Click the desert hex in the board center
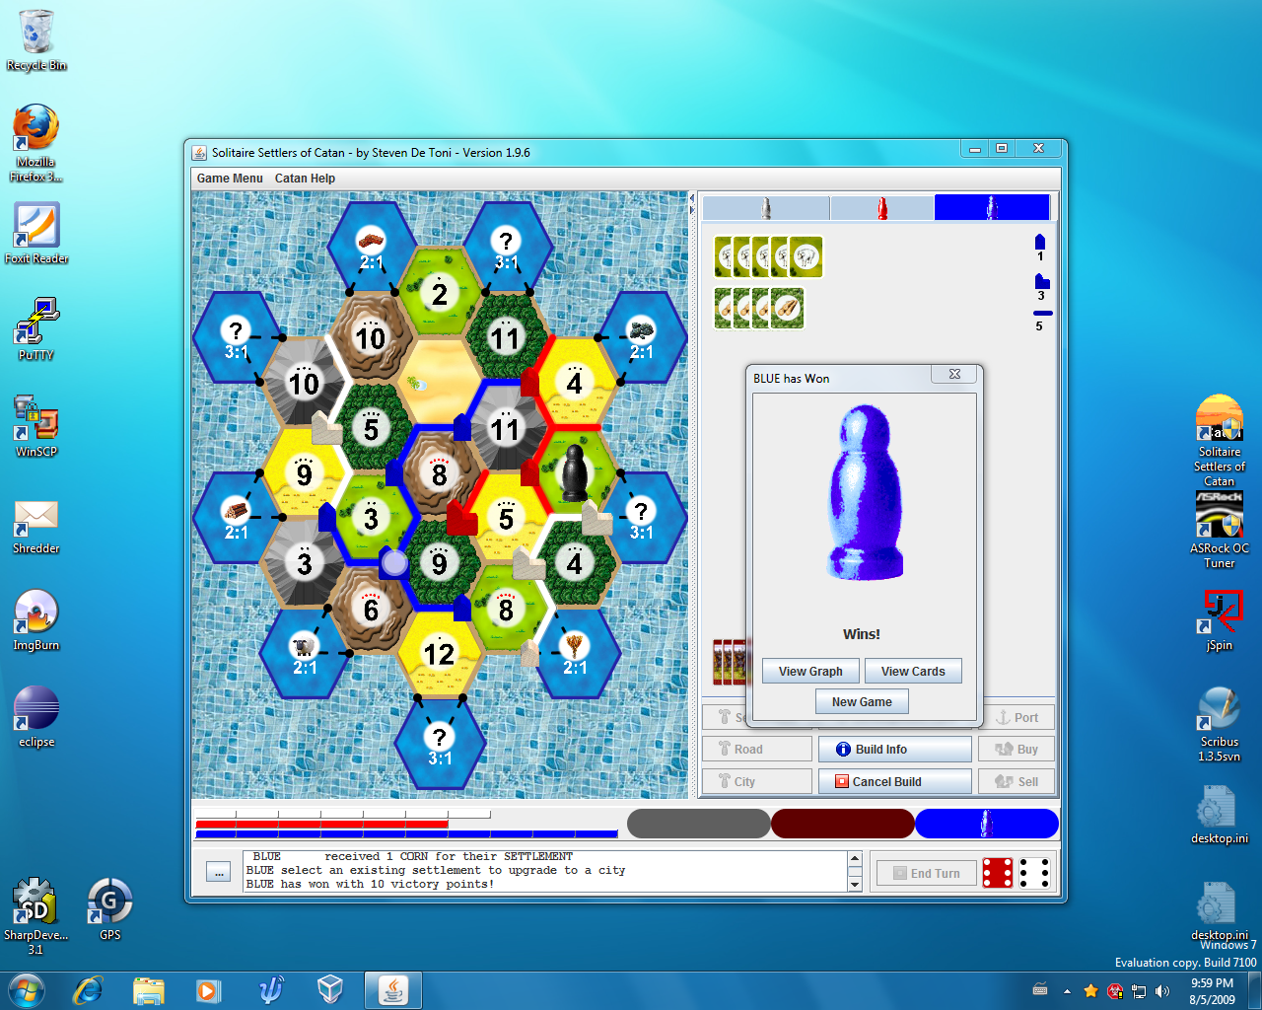Viewport: 1262px width, 1010px height. point(439,384)
